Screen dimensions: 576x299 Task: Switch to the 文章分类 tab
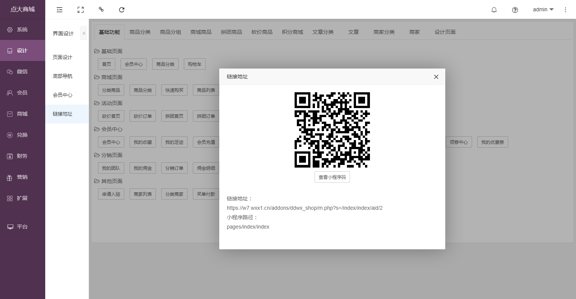(323, 32)
